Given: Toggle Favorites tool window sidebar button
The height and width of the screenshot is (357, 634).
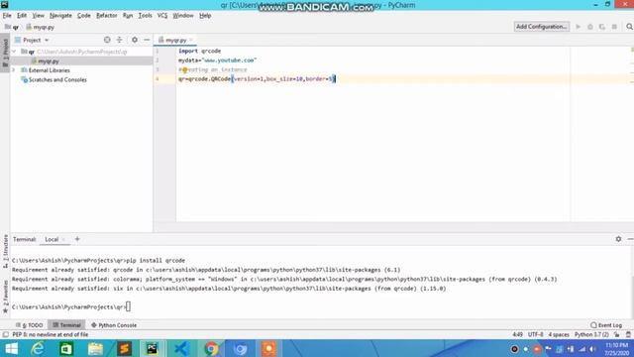Looking at the screenshot, I should pyautogui.click(x=5, y=297).
